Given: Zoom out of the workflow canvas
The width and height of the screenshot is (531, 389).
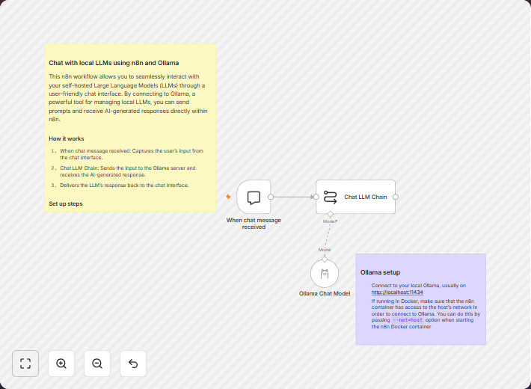Looking at the screenshot, I should click(x=97, y=364).
